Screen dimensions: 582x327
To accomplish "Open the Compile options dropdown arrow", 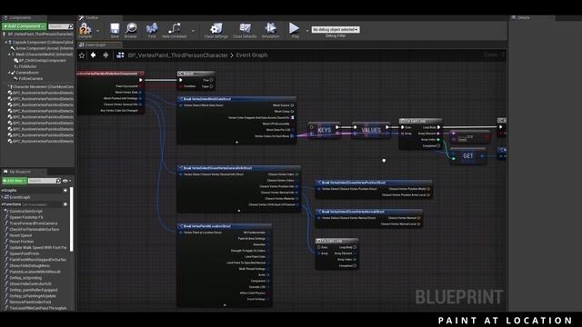I will click(x=98, y=31).
